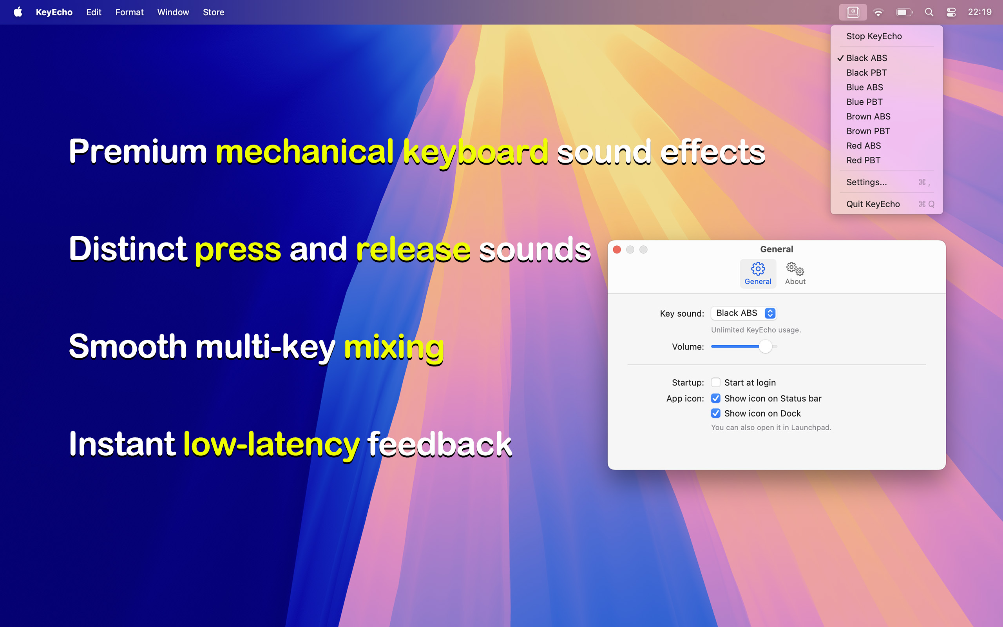Image resolution: width=1003 pixels, height=627 pixels.
Task: Click the 'Key sound:' label
Action: 682,313
